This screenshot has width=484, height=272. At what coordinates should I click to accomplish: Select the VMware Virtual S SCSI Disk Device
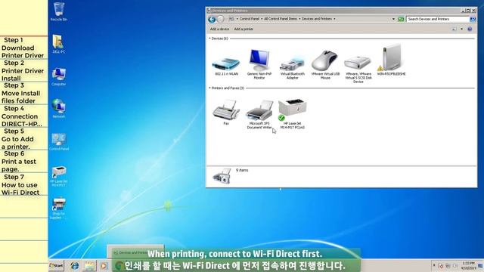point(358,69)
